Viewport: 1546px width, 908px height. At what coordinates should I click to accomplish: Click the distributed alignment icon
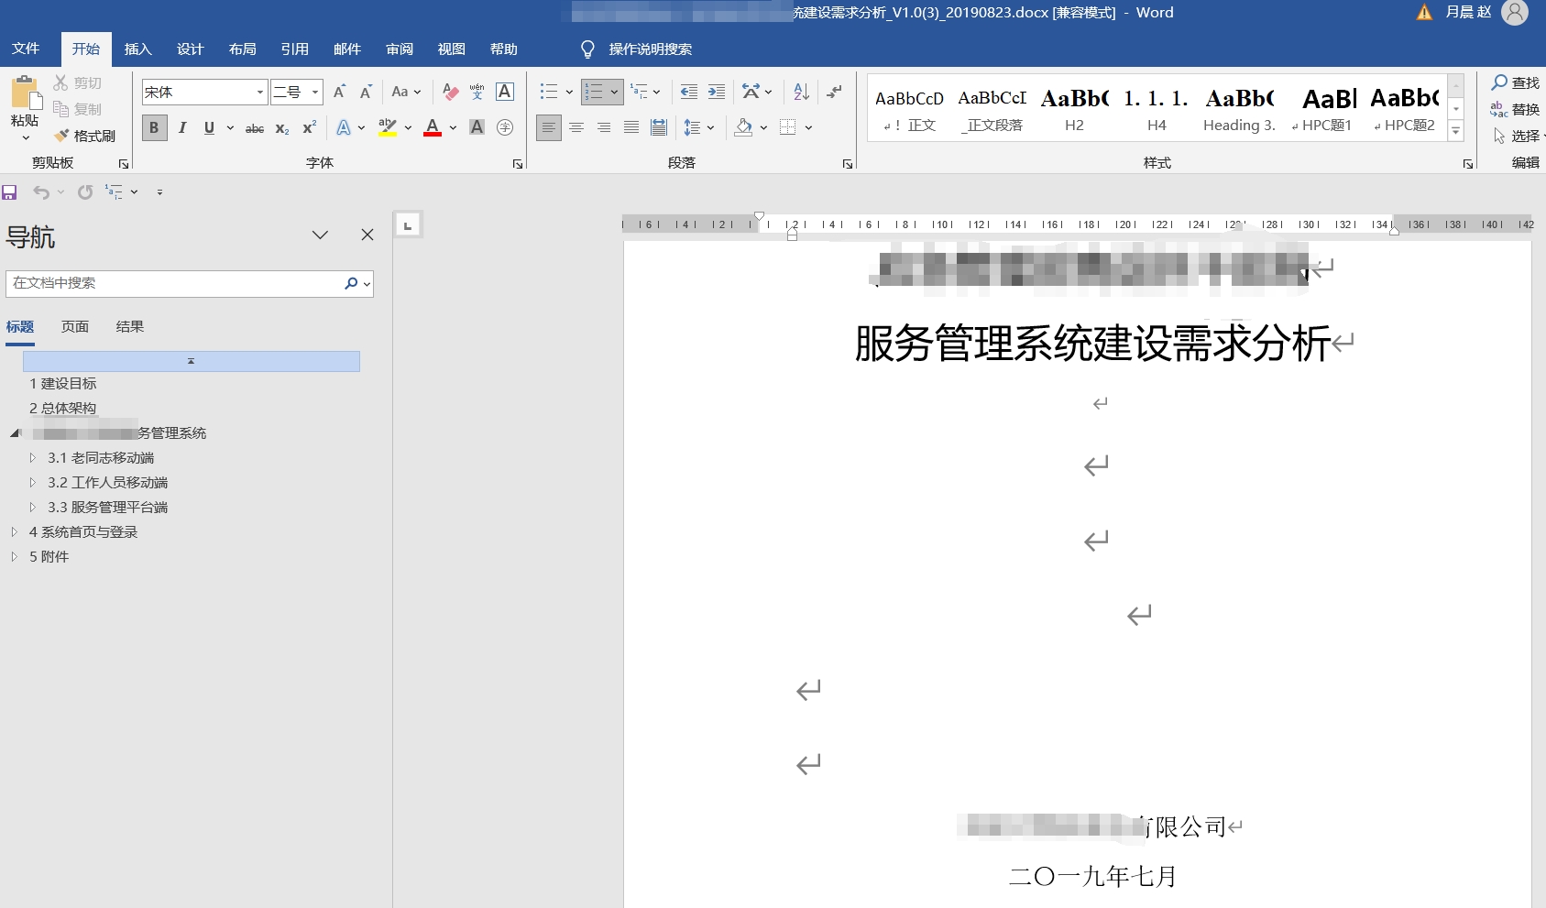tap(659, 127)
